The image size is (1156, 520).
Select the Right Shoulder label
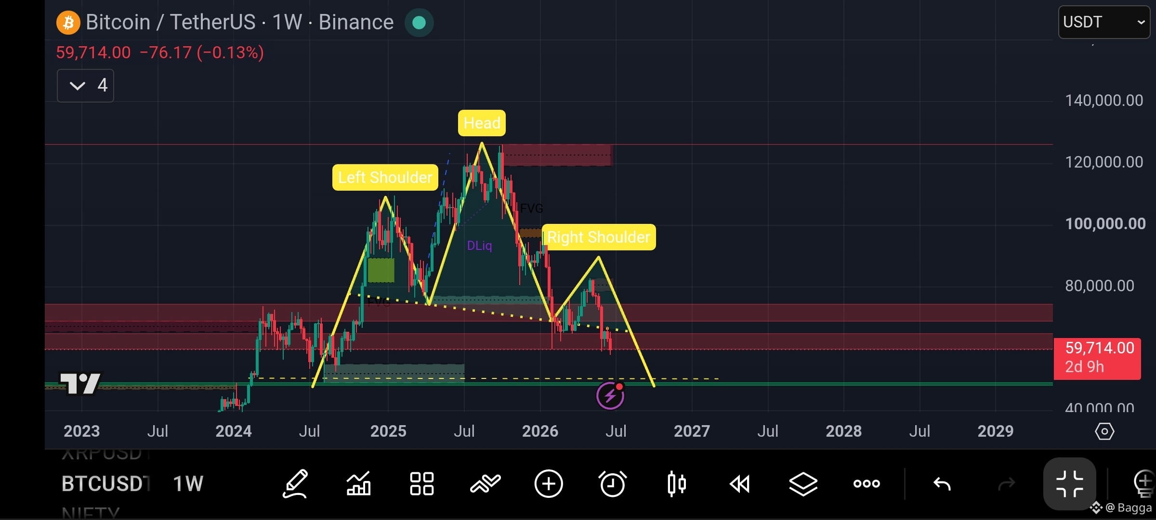tap(599, 237)
